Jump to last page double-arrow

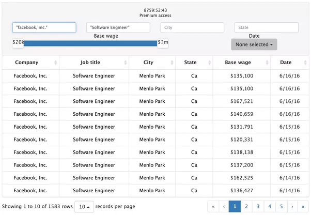tap(303, 206)
